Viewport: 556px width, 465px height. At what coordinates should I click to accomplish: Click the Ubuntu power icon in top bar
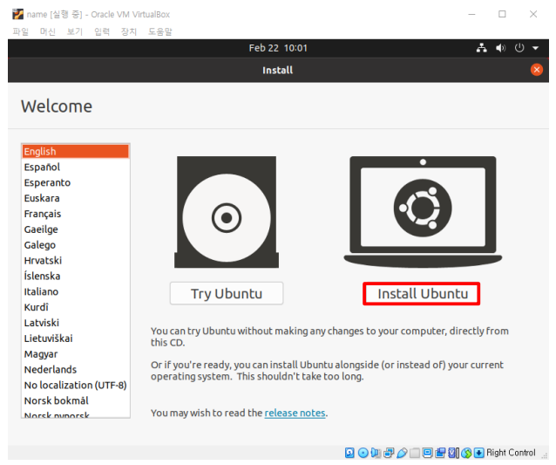(519, 48)
